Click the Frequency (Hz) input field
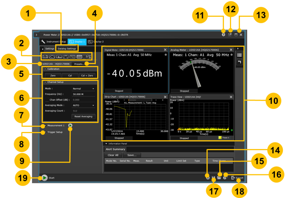The width and height of the screenshot is (286, 198). coord(83,94)
